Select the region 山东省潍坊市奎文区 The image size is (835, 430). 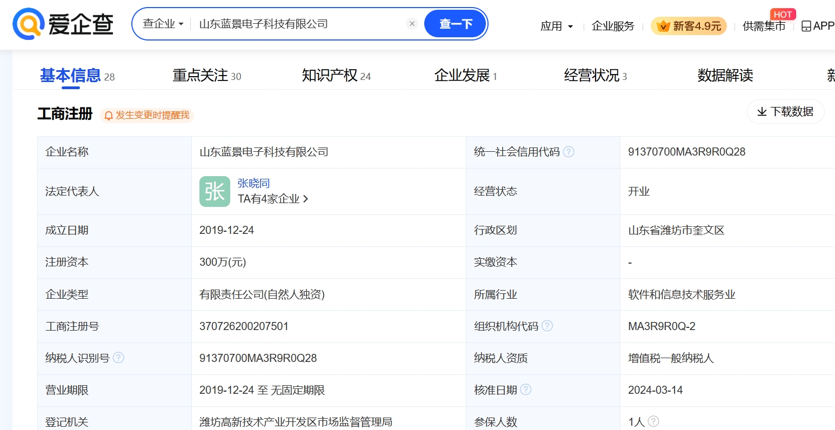[x=676, y=231]
